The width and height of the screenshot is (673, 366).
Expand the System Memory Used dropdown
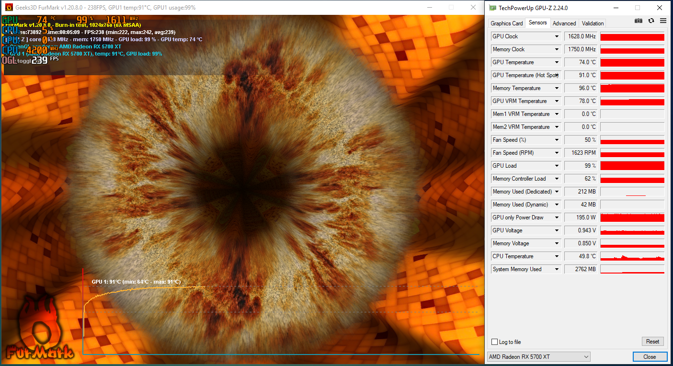pos(557,269)
